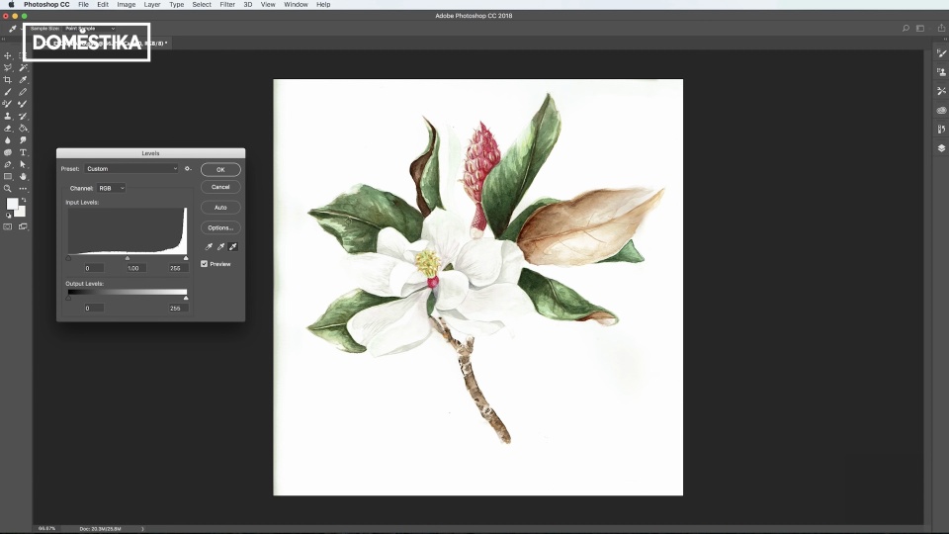Viewport: 949px width, 534px height.
Task: Select the Crop tool in the toolbar
Action: tap(8, 80)
